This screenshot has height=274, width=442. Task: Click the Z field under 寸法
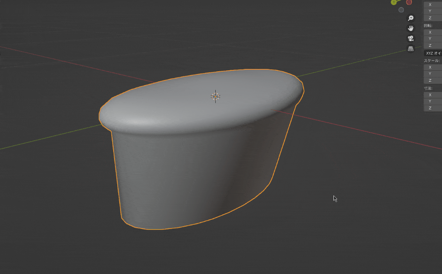coord(433,108)
